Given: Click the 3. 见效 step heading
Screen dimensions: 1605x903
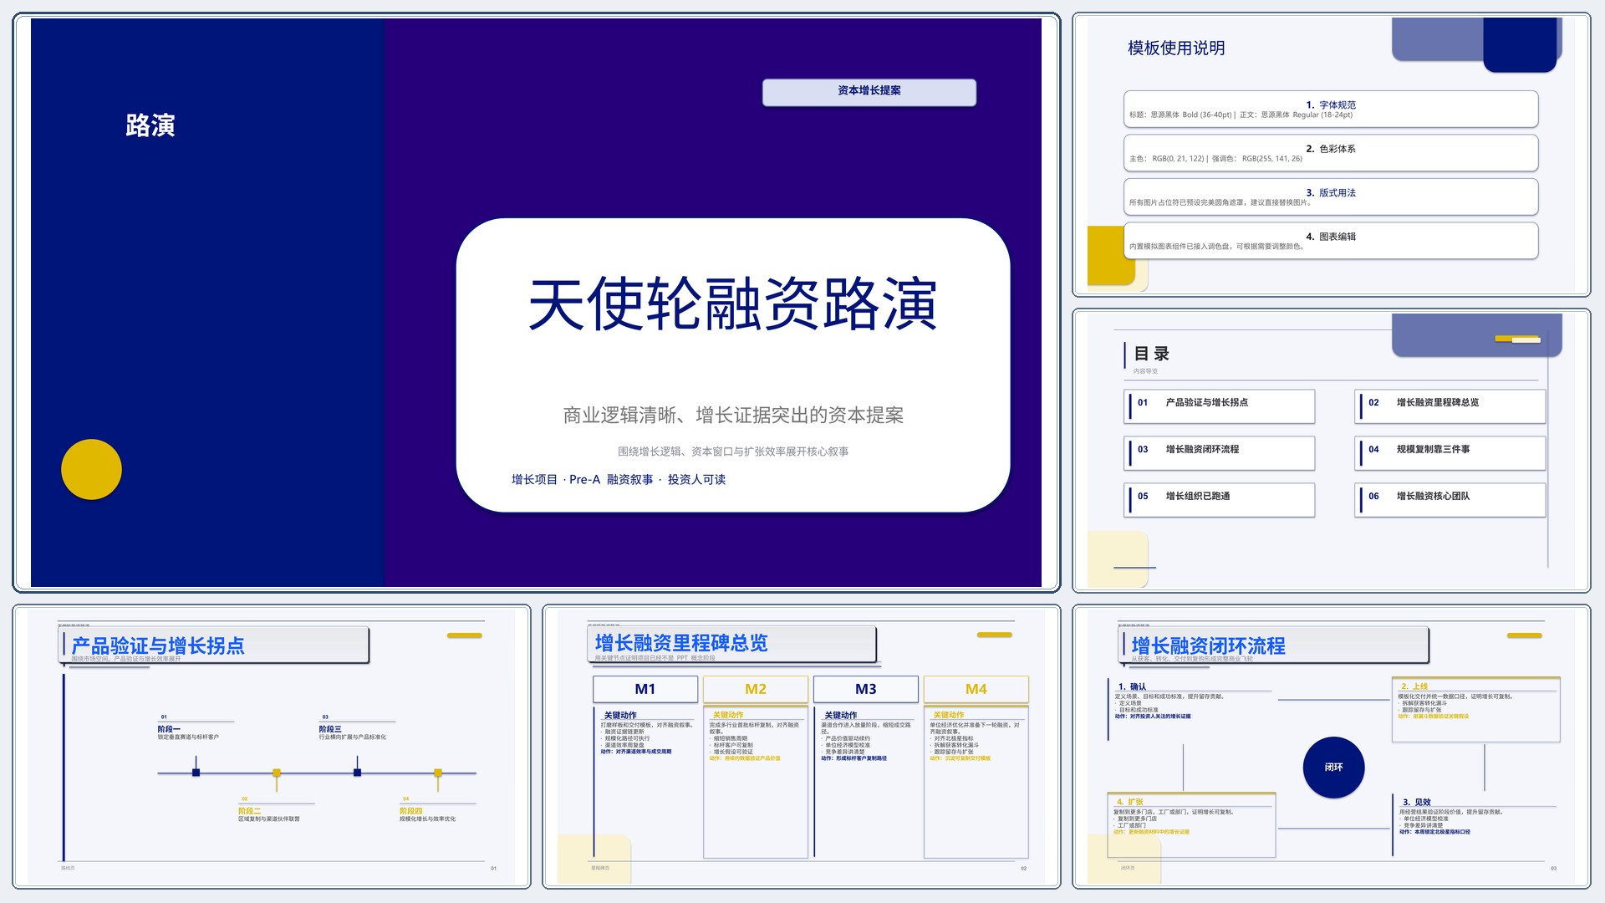Looking at the screenshot, I should click(1417, 802).
